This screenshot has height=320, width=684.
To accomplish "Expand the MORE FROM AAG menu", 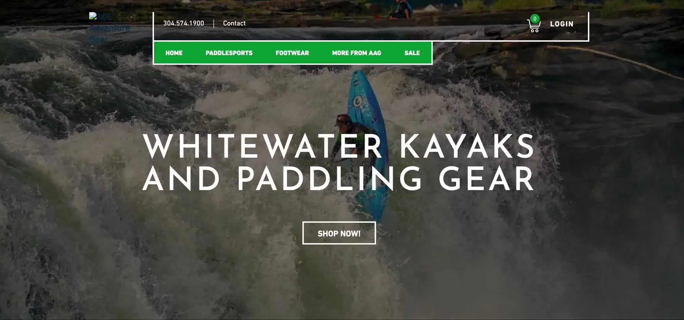I will click(357, 53).
